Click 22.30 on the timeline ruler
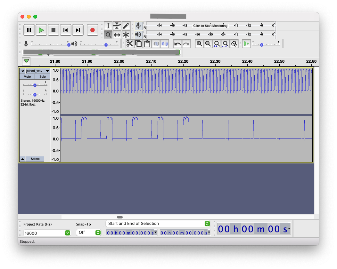Viewport: 337px width, 269px height. tap(215, 61)
